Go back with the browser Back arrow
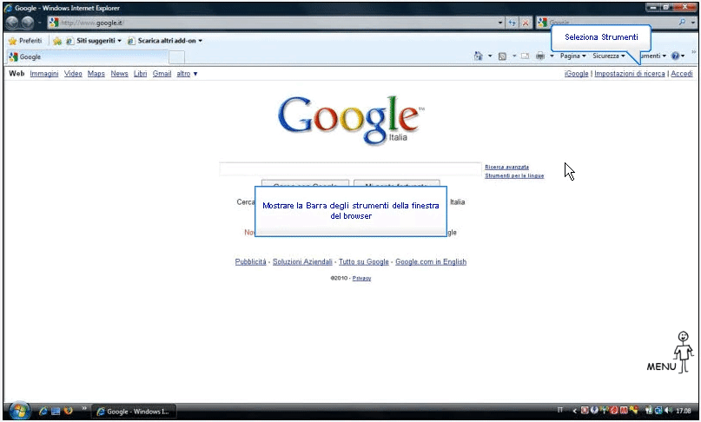The width and height of the screenshot is (701, 422). (12, 23)
